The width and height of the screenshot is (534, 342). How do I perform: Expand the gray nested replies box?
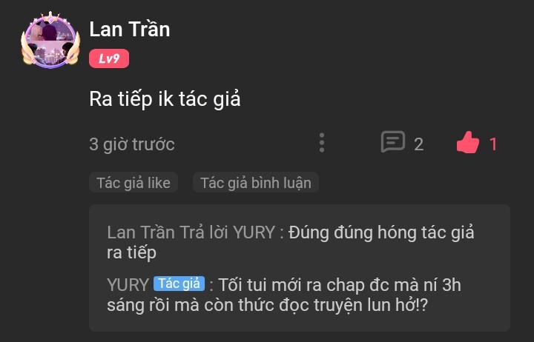[300, 268]
